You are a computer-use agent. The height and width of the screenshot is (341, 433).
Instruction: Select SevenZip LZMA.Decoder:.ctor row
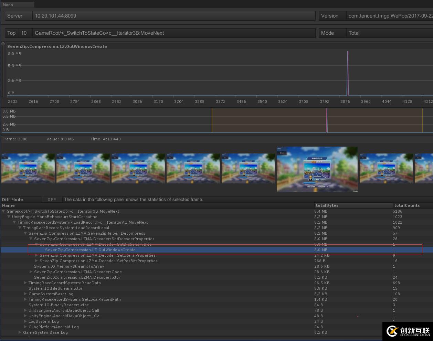pyautogui.click(x=216, y=277)
